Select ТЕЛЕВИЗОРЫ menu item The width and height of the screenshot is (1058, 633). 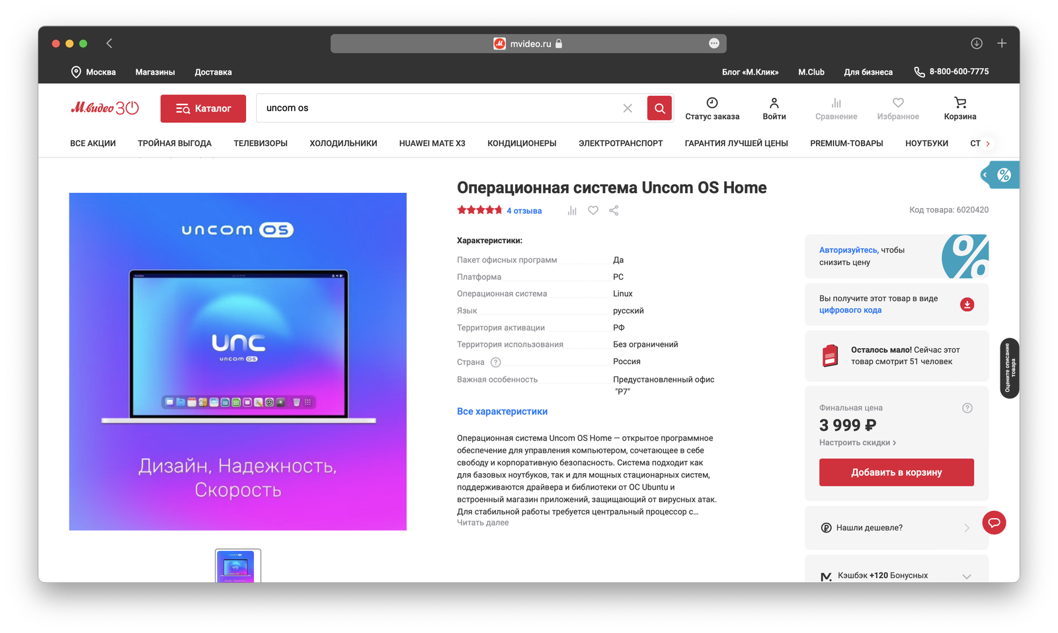pos(261,143)
